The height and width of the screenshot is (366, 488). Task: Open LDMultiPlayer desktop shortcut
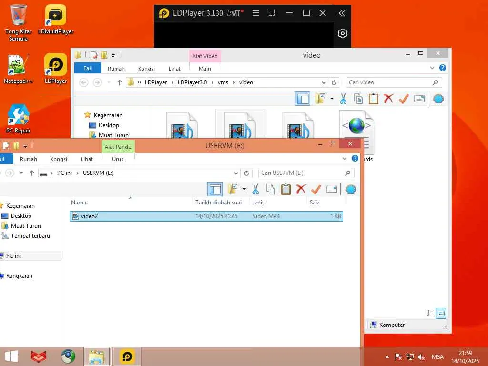tap(56, 20)
